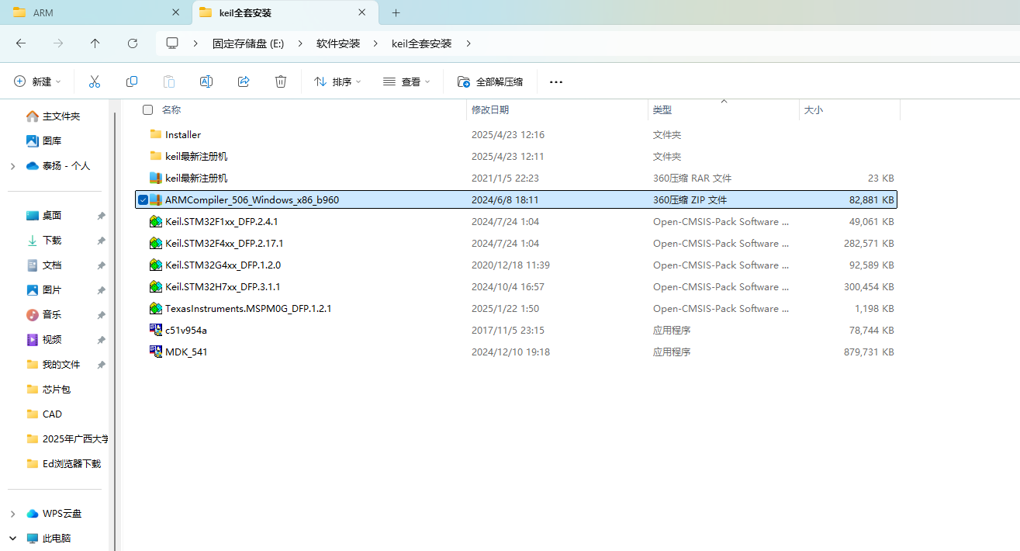Sort by 修改日期 column header

click(x=490, y=110)
